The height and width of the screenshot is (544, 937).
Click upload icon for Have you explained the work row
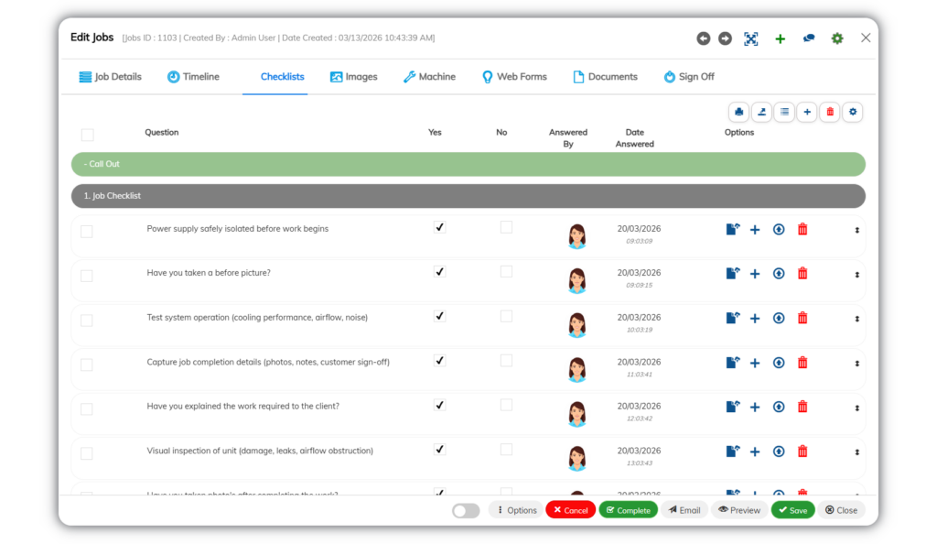[779, 407]
